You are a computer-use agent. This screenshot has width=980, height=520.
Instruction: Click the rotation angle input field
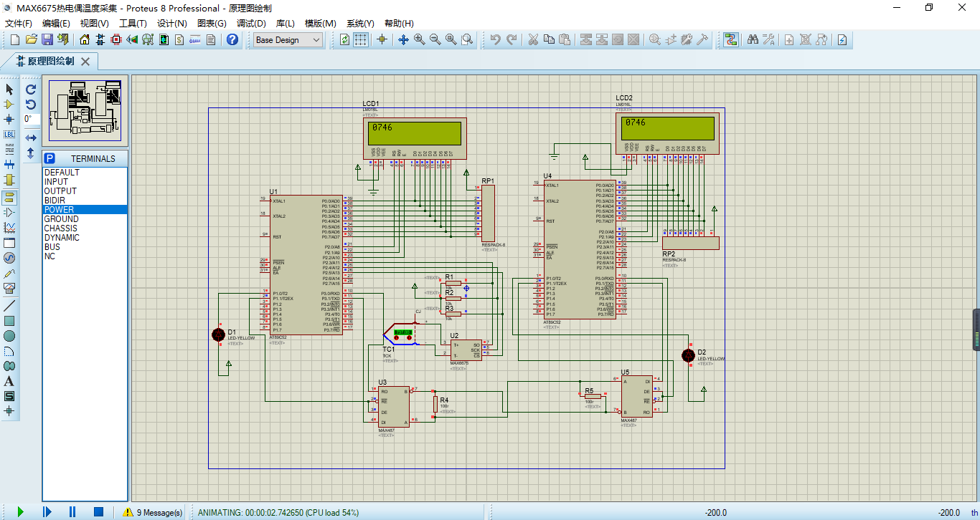[31, 119]
